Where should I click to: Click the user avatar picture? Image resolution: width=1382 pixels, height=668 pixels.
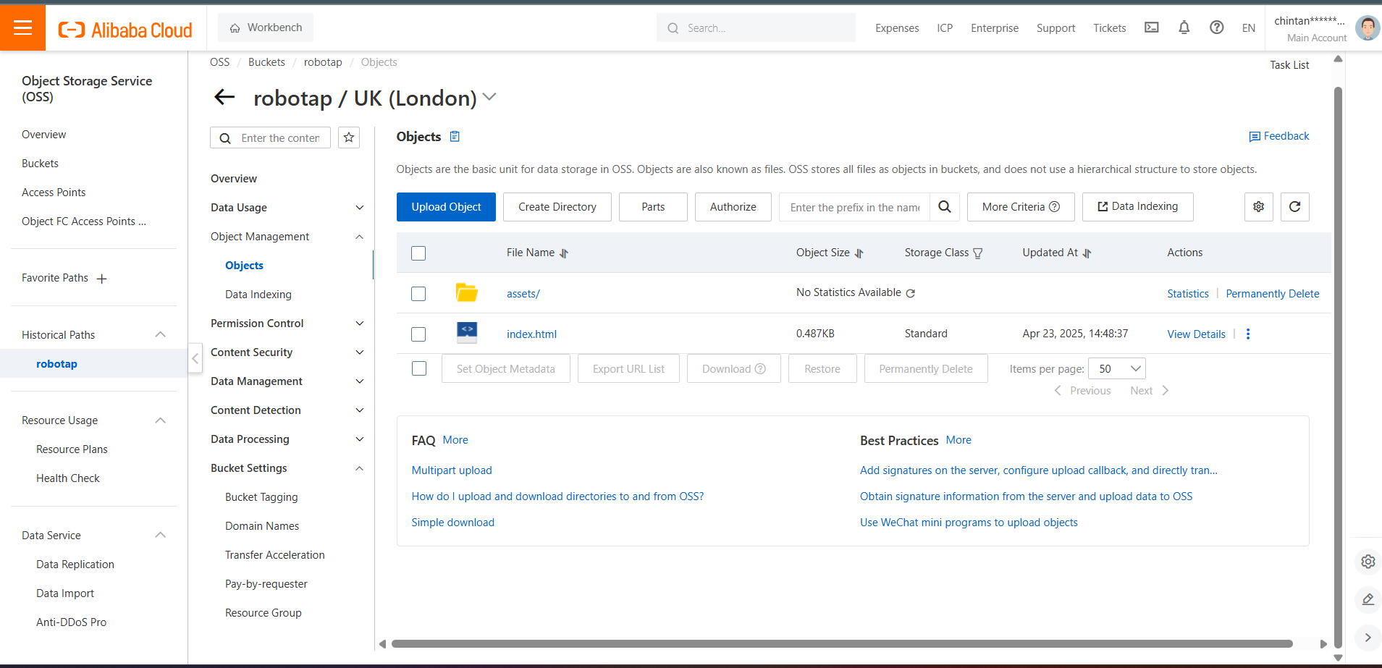coord(1367,28)
